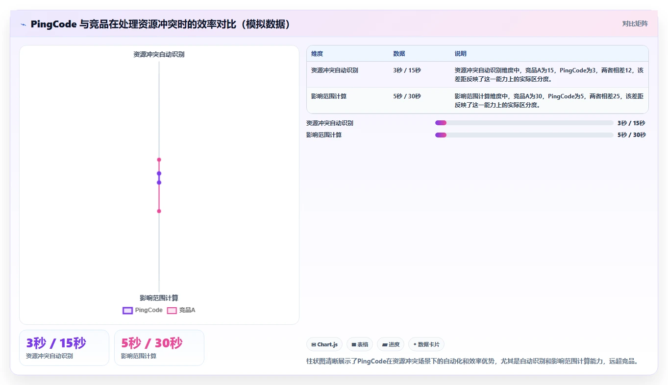Select the 影响范围计算 progress bar
668x385 pixels.
[x=524, y=135]
